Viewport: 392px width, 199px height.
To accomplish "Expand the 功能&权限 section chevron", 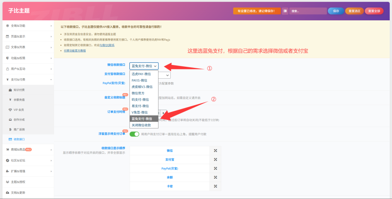I will tap(51, 58).
